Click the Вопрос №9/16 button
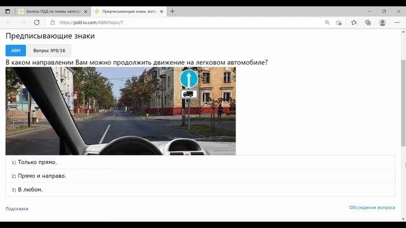Viewport: 406px width, 228px height. point(49,51)
